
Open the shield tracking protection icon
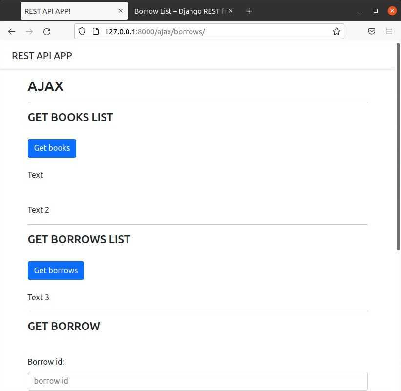pyautogui.click(x=82, y=31)
